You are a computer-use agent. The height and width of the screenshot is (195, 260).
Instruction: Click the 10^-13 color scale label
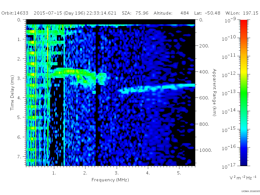[229, 93]
